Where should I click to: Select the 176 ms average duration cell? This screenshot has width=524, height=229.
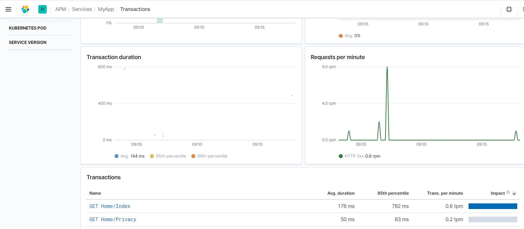[346, 206]
